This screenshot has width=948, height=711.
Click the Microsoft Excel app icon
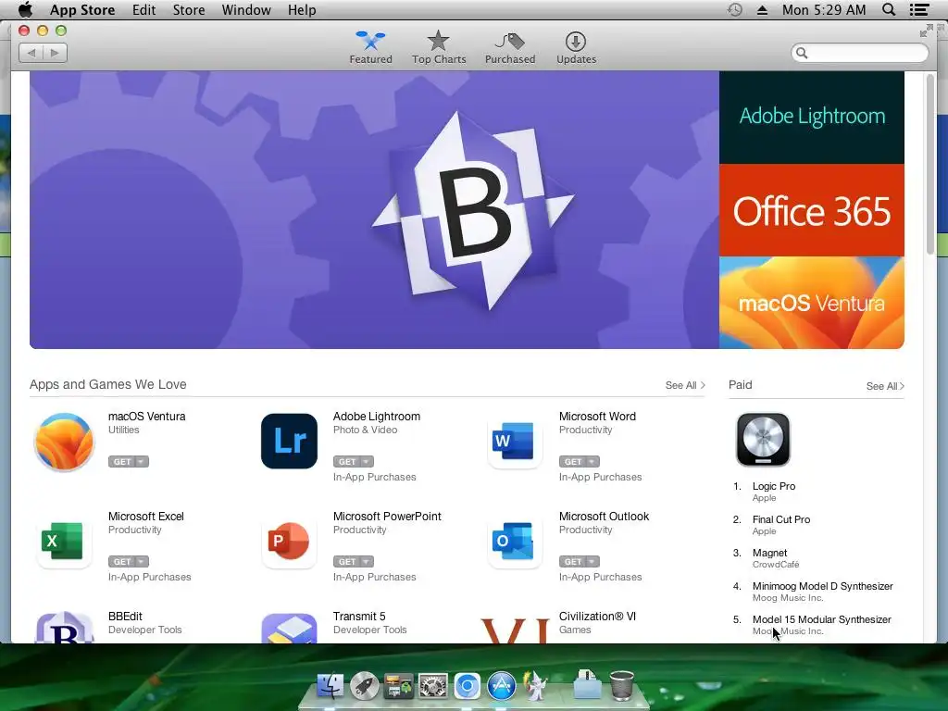coord(63,541)
